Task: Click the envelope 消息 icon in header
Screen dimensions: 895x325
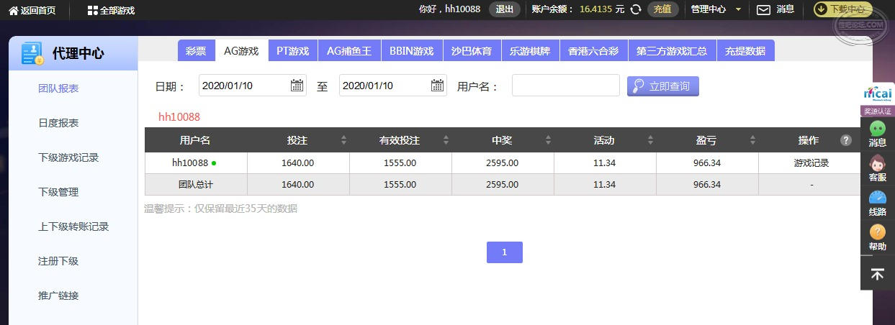Action: [763, 9]
